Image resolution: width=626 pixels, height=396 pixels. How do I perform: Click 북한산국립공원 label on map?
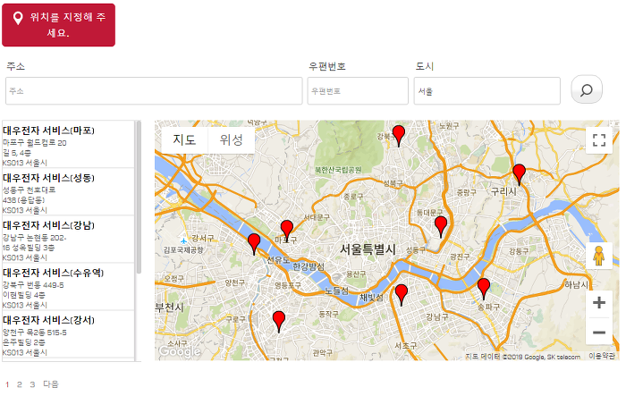[338, 170]
